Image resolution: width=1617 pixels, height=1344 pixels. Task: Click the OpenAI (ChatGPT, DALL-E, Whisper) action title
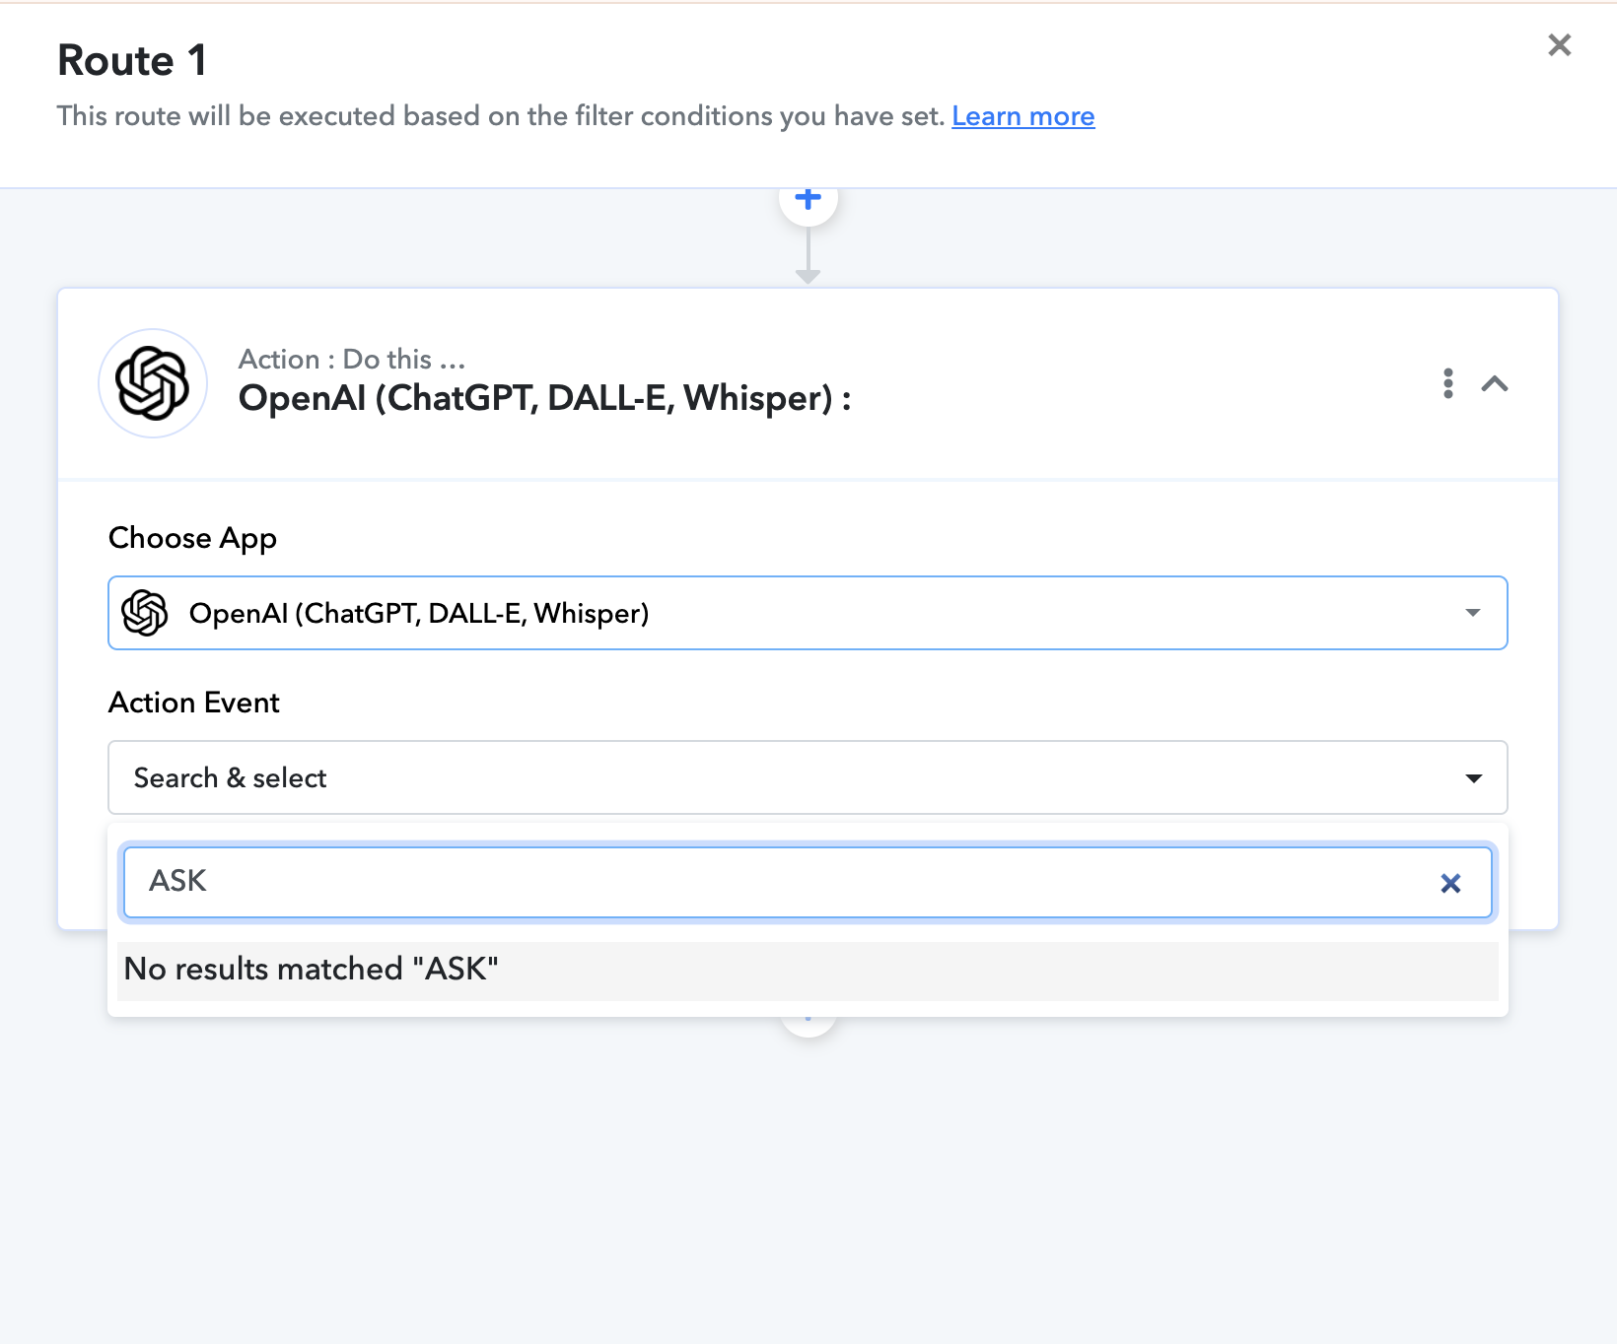545,398
